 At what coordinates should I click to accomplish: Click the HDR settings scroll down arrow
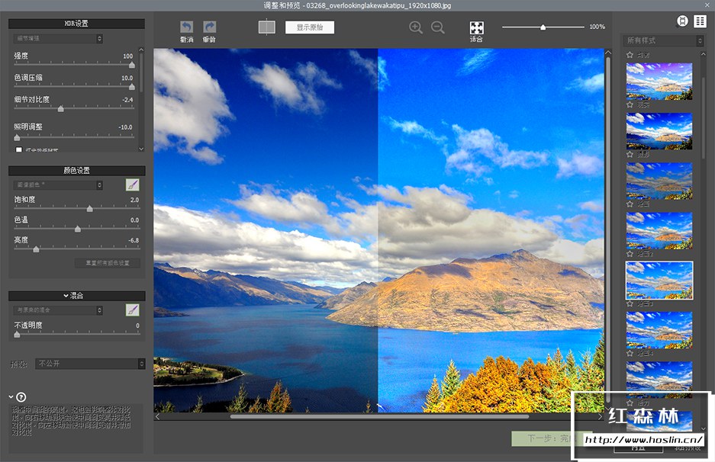(141, 149)
